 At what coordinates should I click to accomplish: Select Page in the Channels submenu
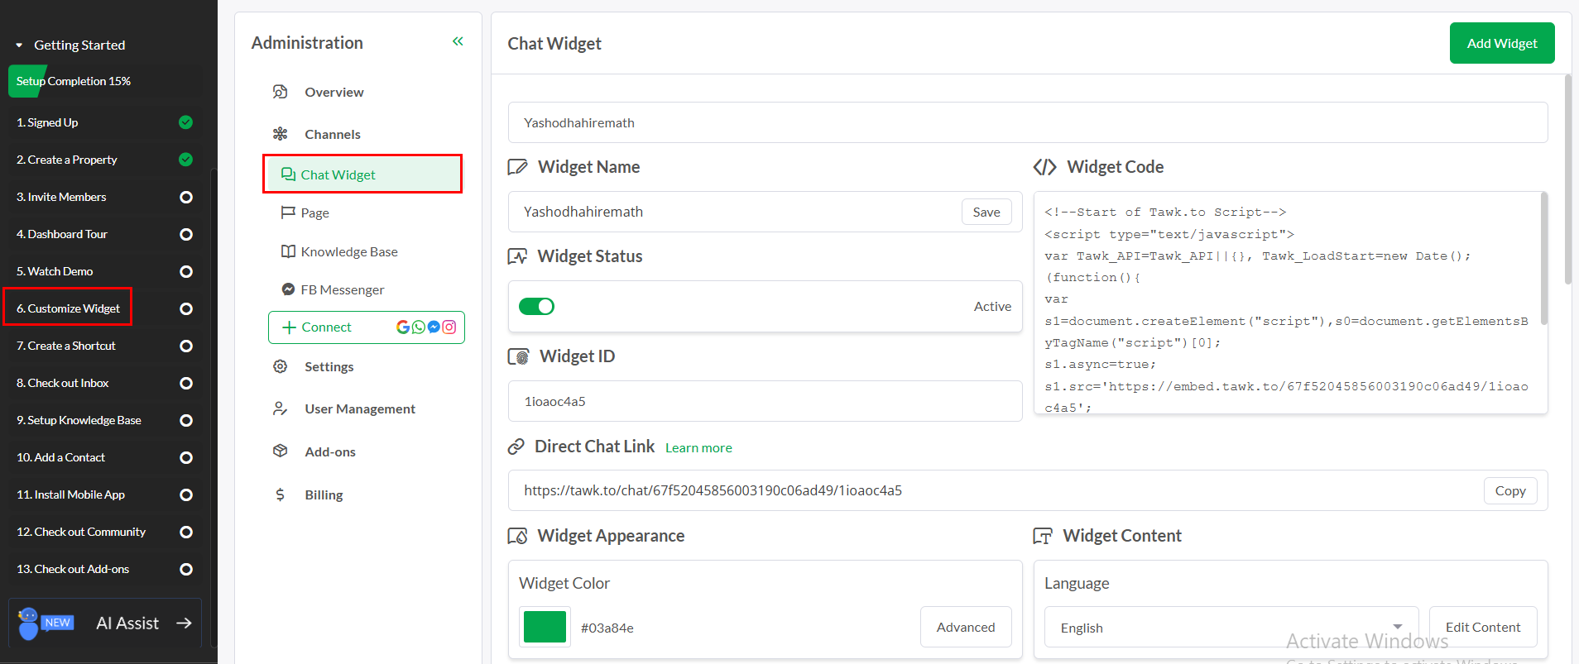[x=314, y=213]
